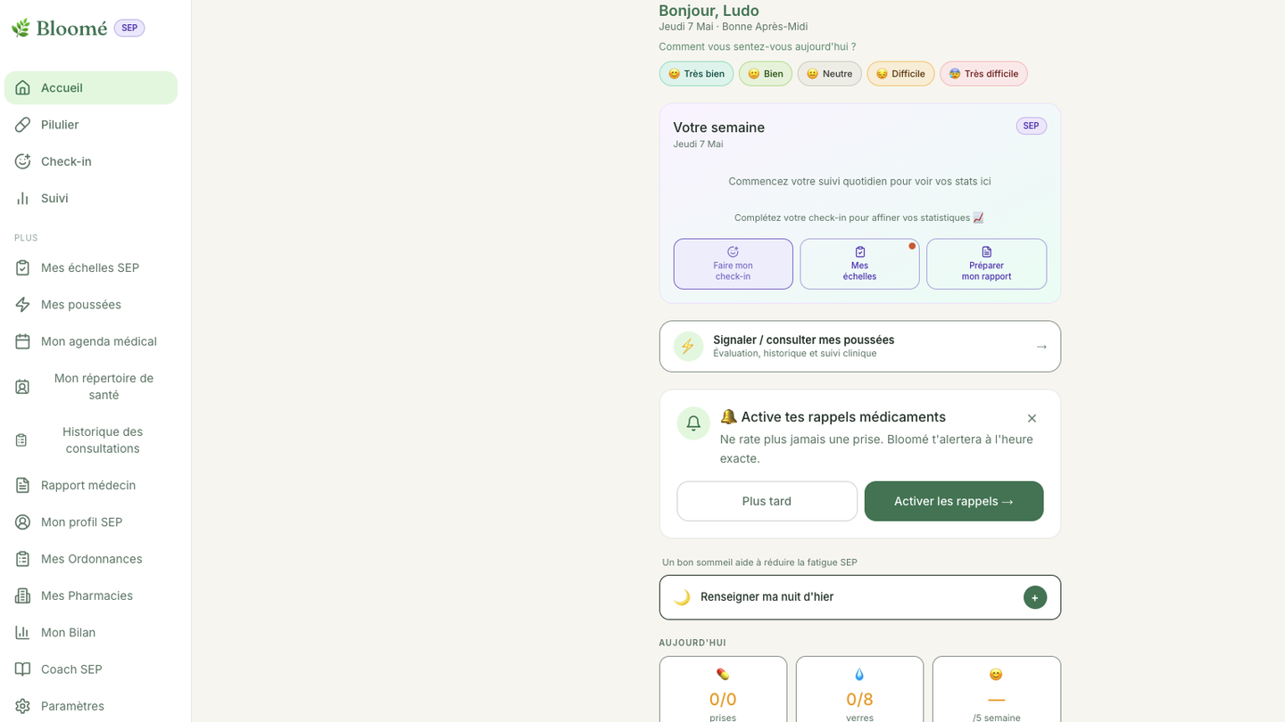Click the plus button in sleep row
The image size is (1285, 722).
click(1035, 597)
